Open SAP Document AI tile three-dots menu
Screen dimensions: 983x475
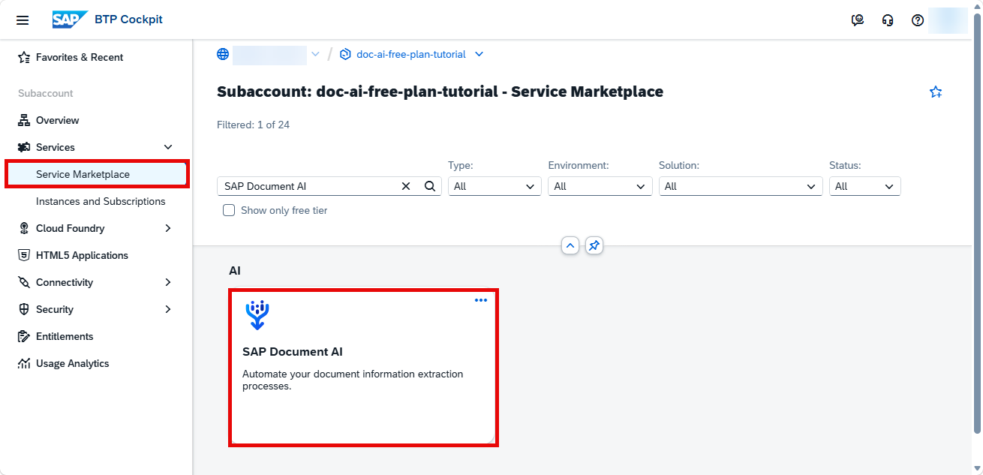[x=481, y=300]
